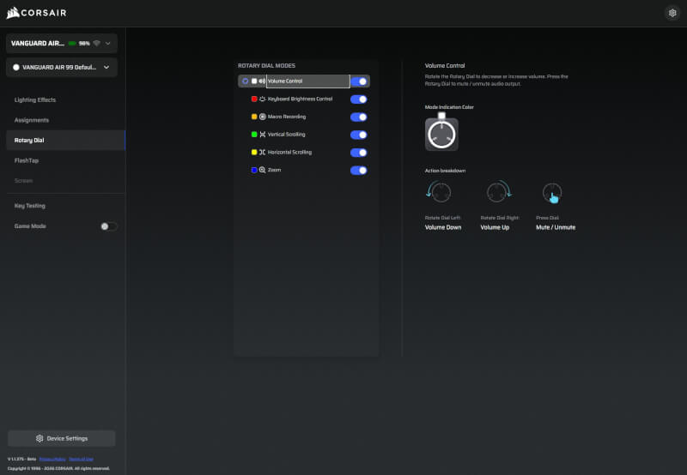Select the Keyboard Brightness Control mode label
The width and height of the screenshot is (687, 475).
(300, 99)
